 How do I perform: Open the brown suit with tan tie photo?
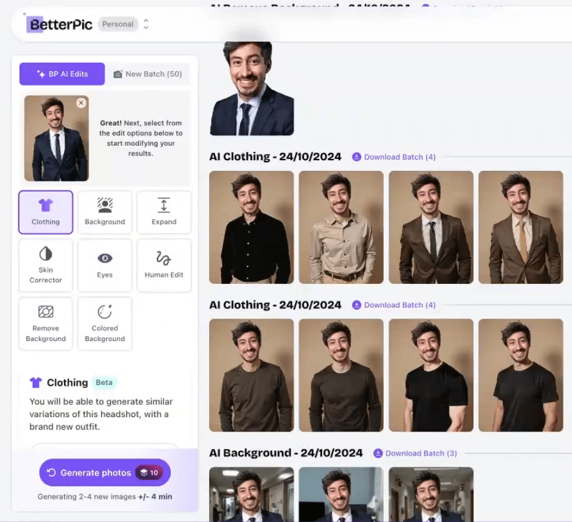(x=521, y=227)
